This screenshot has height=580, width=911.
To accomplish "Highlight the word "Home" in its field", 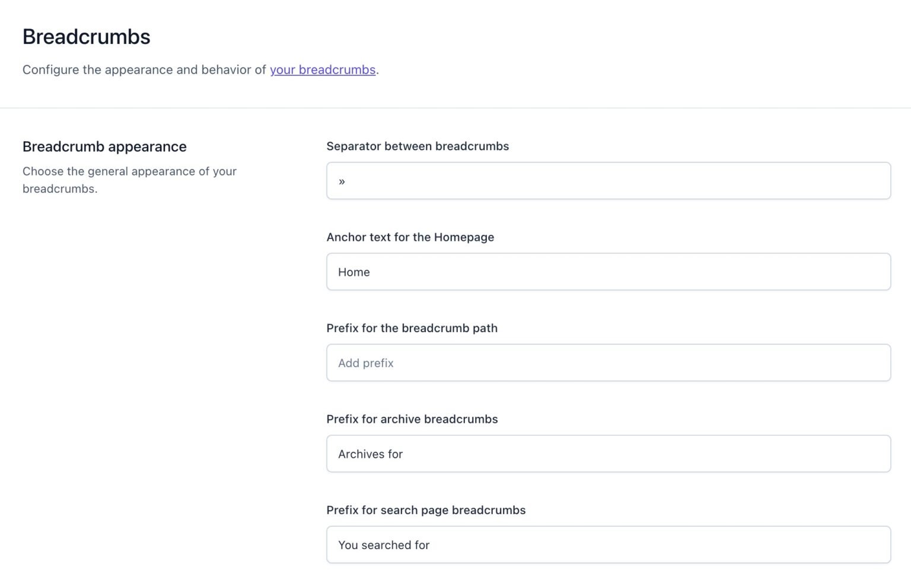I will pos(353,272).
